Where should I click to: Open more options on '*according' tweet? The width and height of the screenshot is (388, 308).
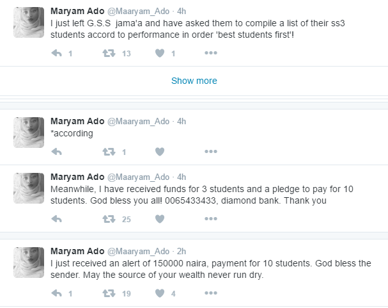[211, 151]
